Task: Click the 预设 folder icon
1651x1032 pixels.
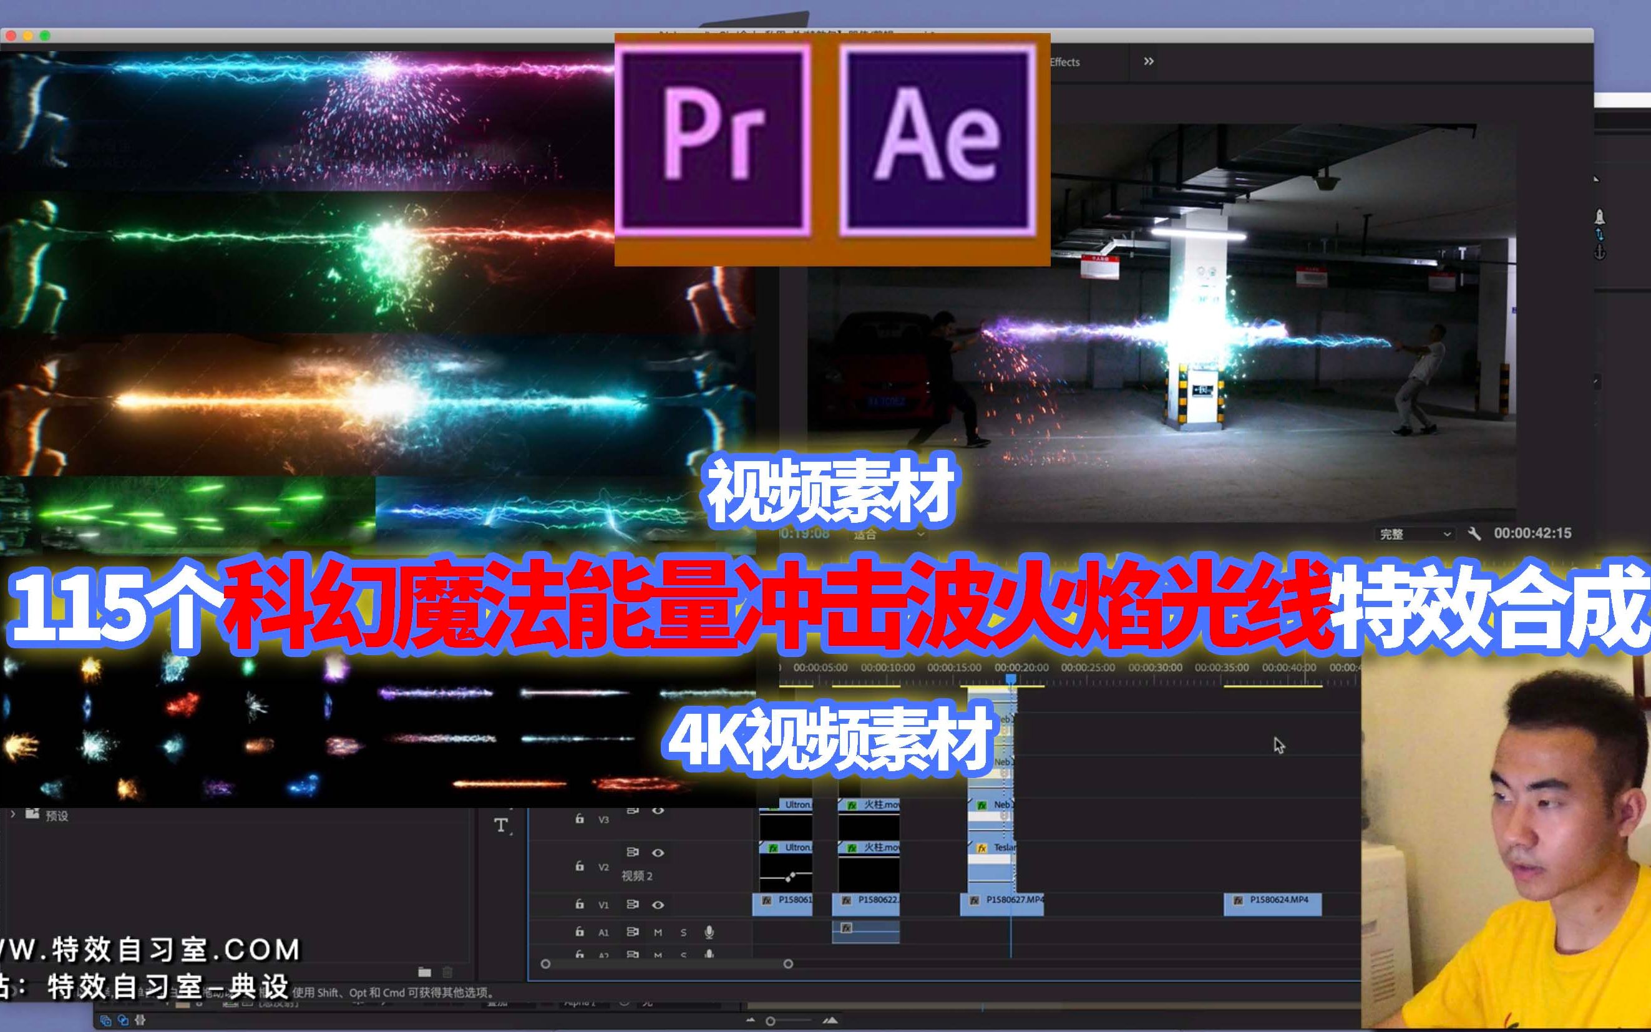Action: point(32,813)
